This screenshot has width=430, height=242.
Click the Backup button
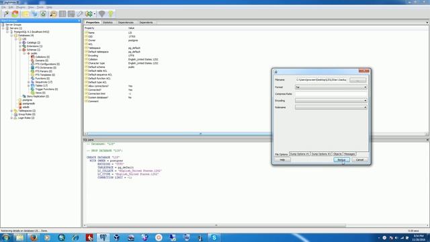(341, 160)
